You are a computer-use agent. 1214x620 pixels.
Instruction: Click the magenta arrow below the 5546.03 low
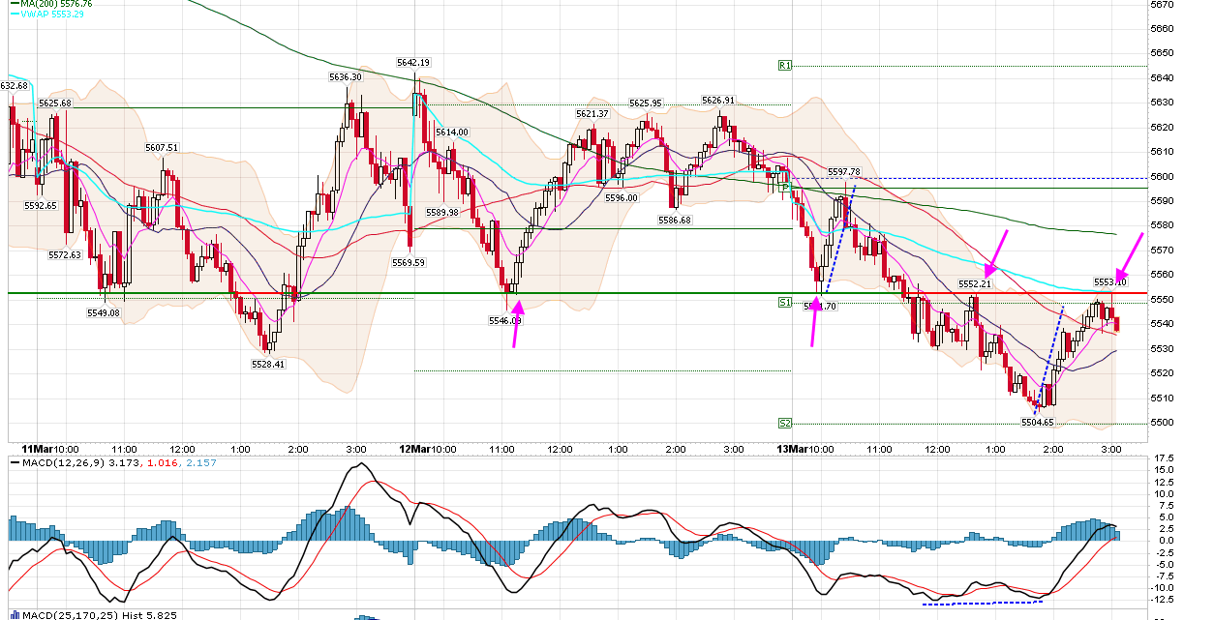point(517,323)
